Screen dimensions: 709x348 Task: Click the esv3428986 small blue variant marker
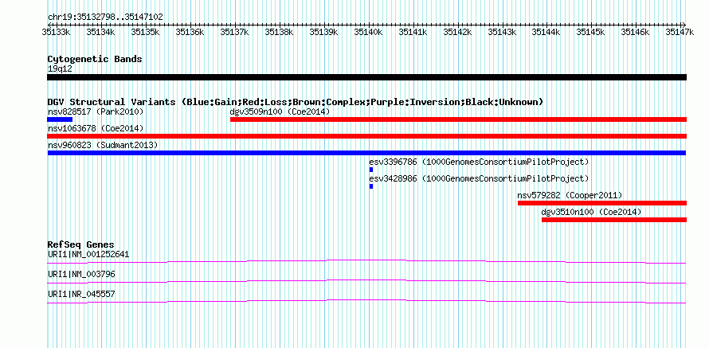pos(371,186)
